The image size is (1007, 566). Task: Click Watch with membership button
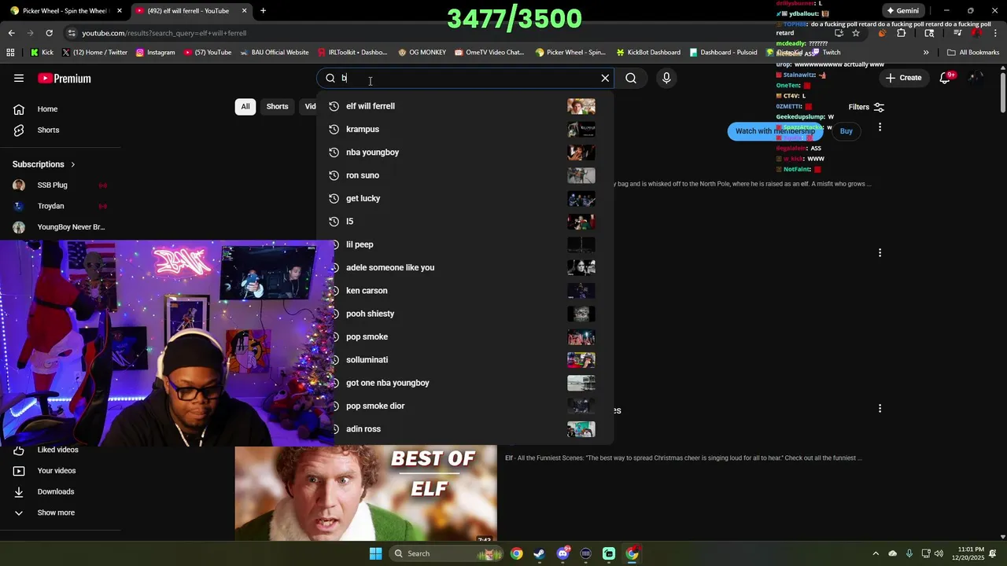(x=775, y=131)
